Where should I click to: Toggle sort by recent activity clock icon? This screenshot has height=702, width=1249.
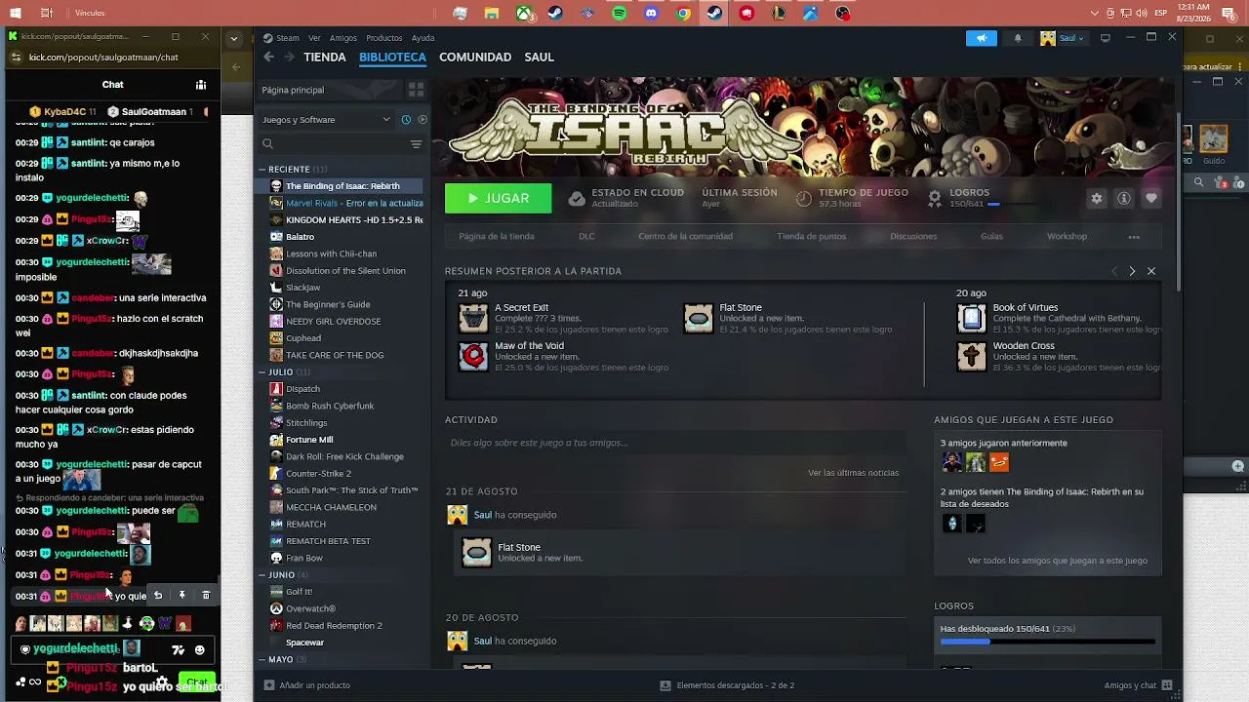pyautogui.click(x=406, y=120)
